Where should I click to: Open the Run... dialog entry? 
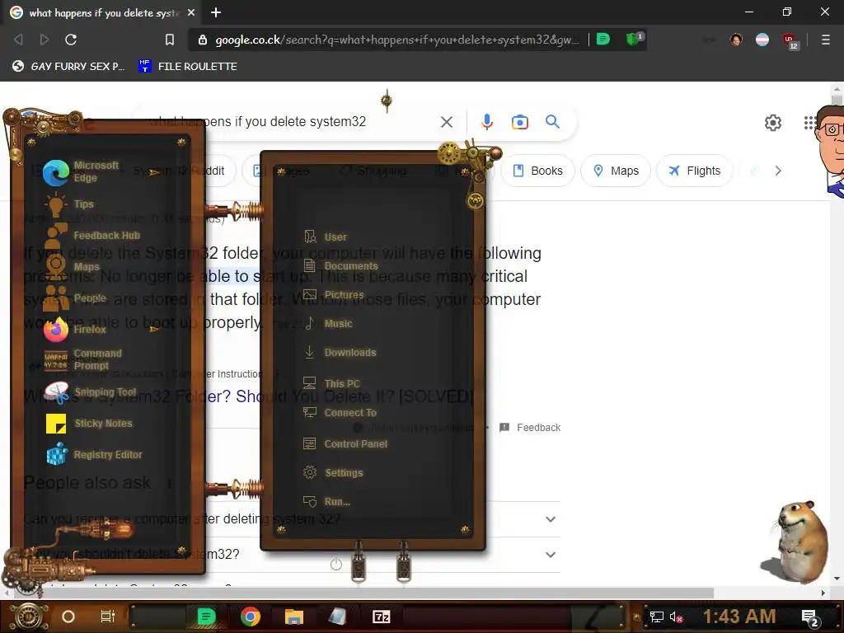pos(326,502)
